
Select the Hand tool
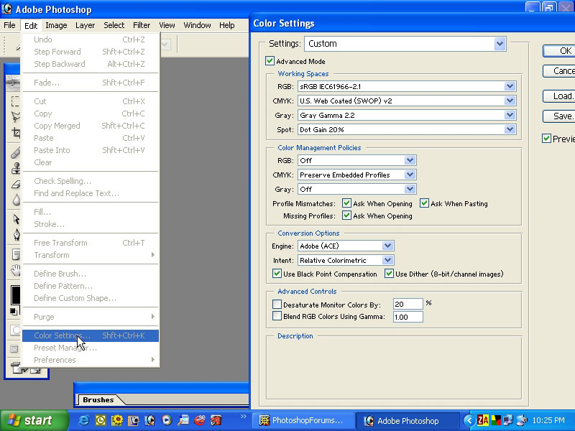coord(16,271)
